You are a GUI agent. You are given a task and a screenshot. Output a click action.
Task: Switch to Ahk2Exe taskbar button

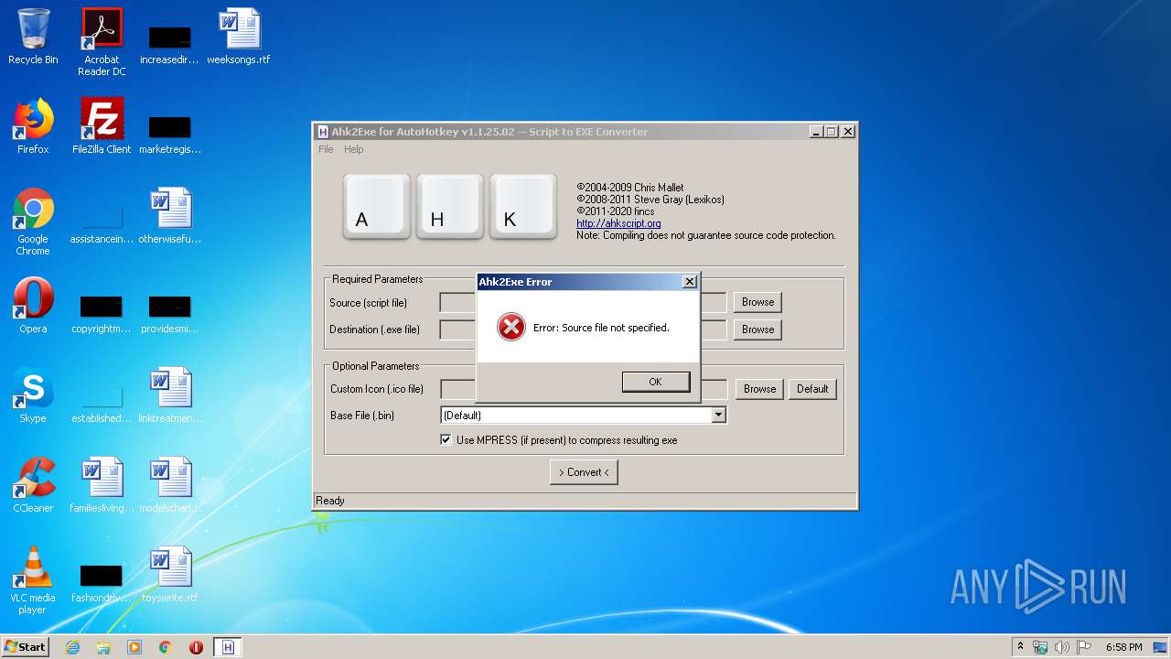click(228, 647)
